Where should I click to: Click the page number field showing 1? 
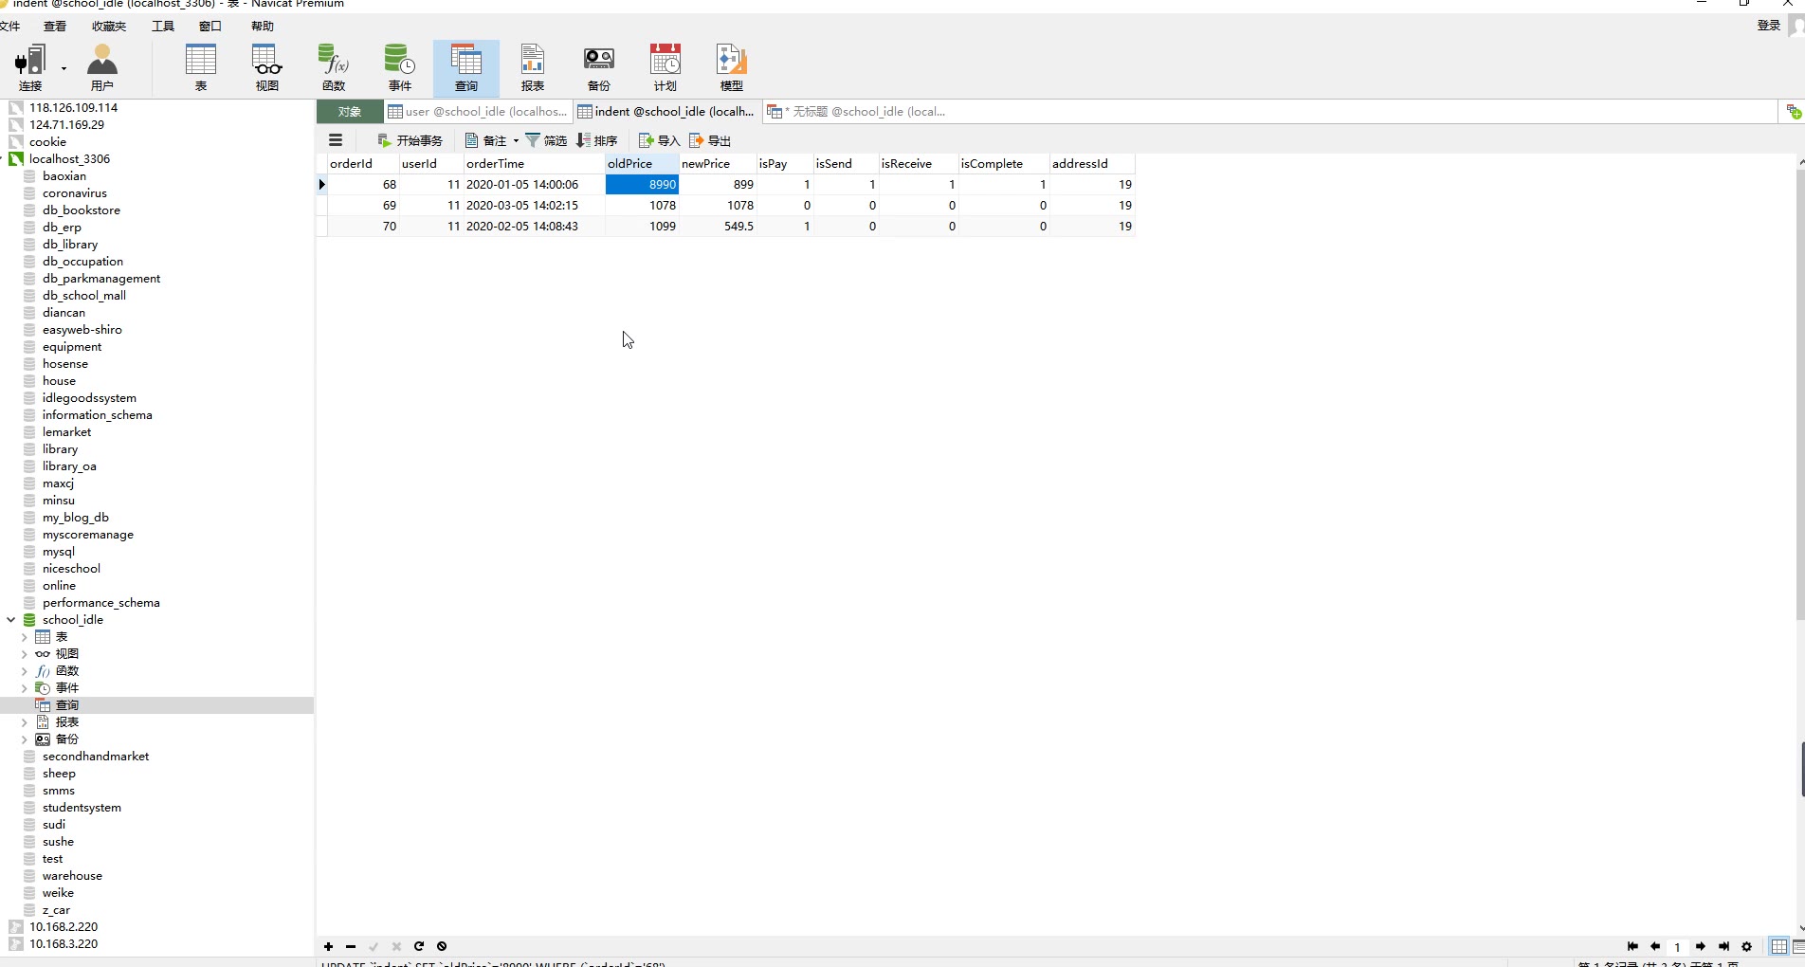[1677, 946]
